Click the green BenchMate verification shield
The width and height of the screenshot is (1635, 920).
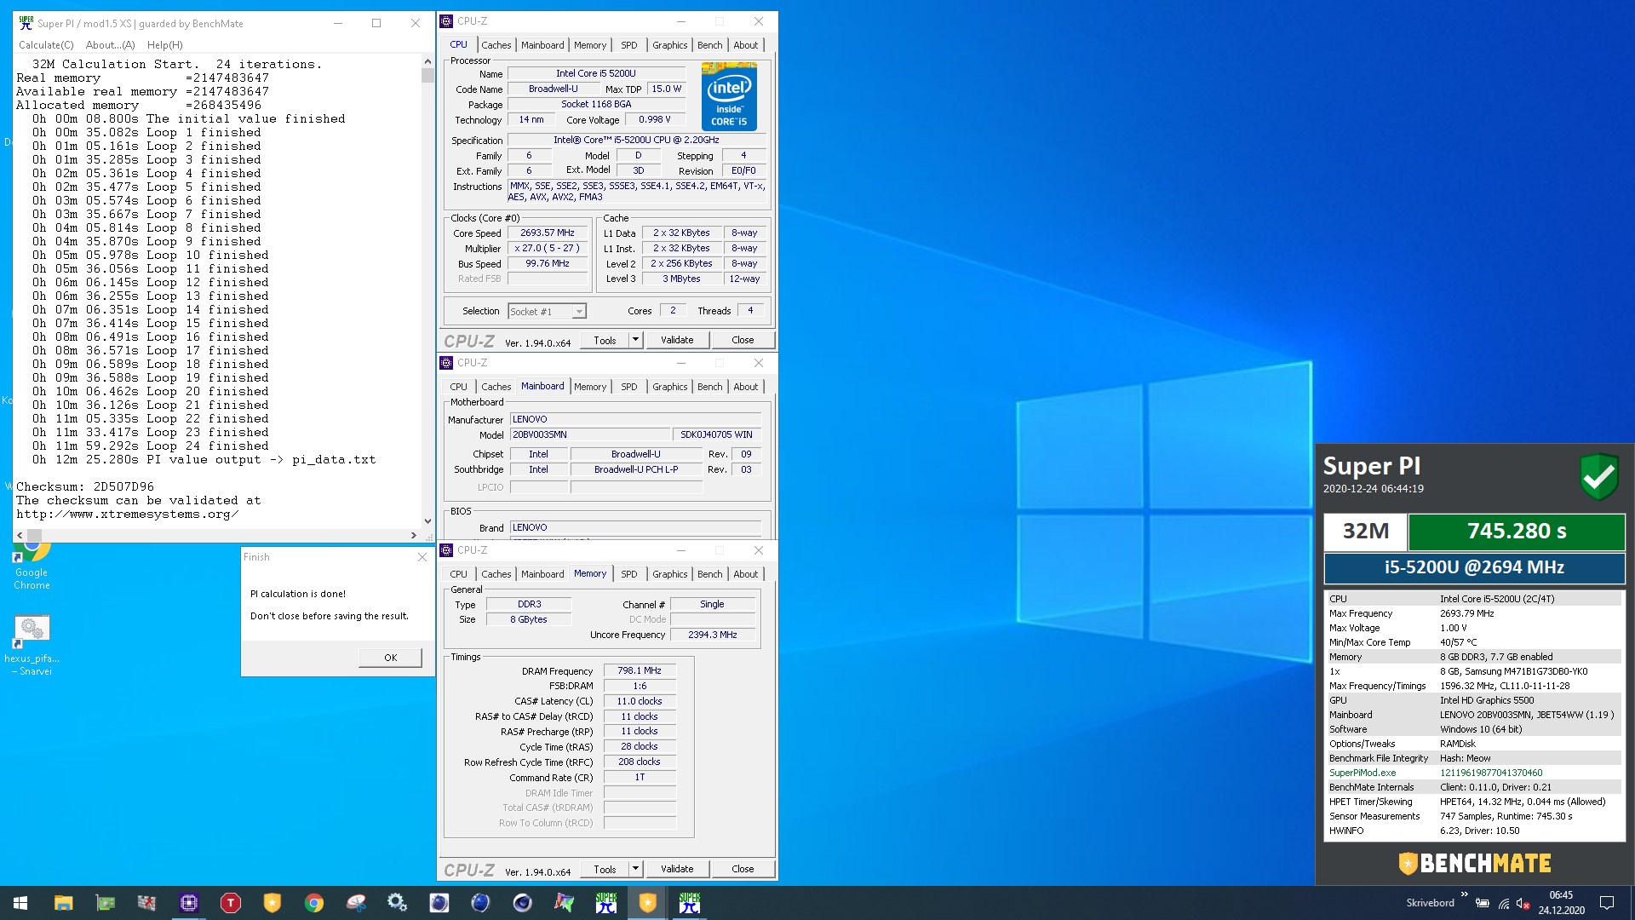(1599, 475)
